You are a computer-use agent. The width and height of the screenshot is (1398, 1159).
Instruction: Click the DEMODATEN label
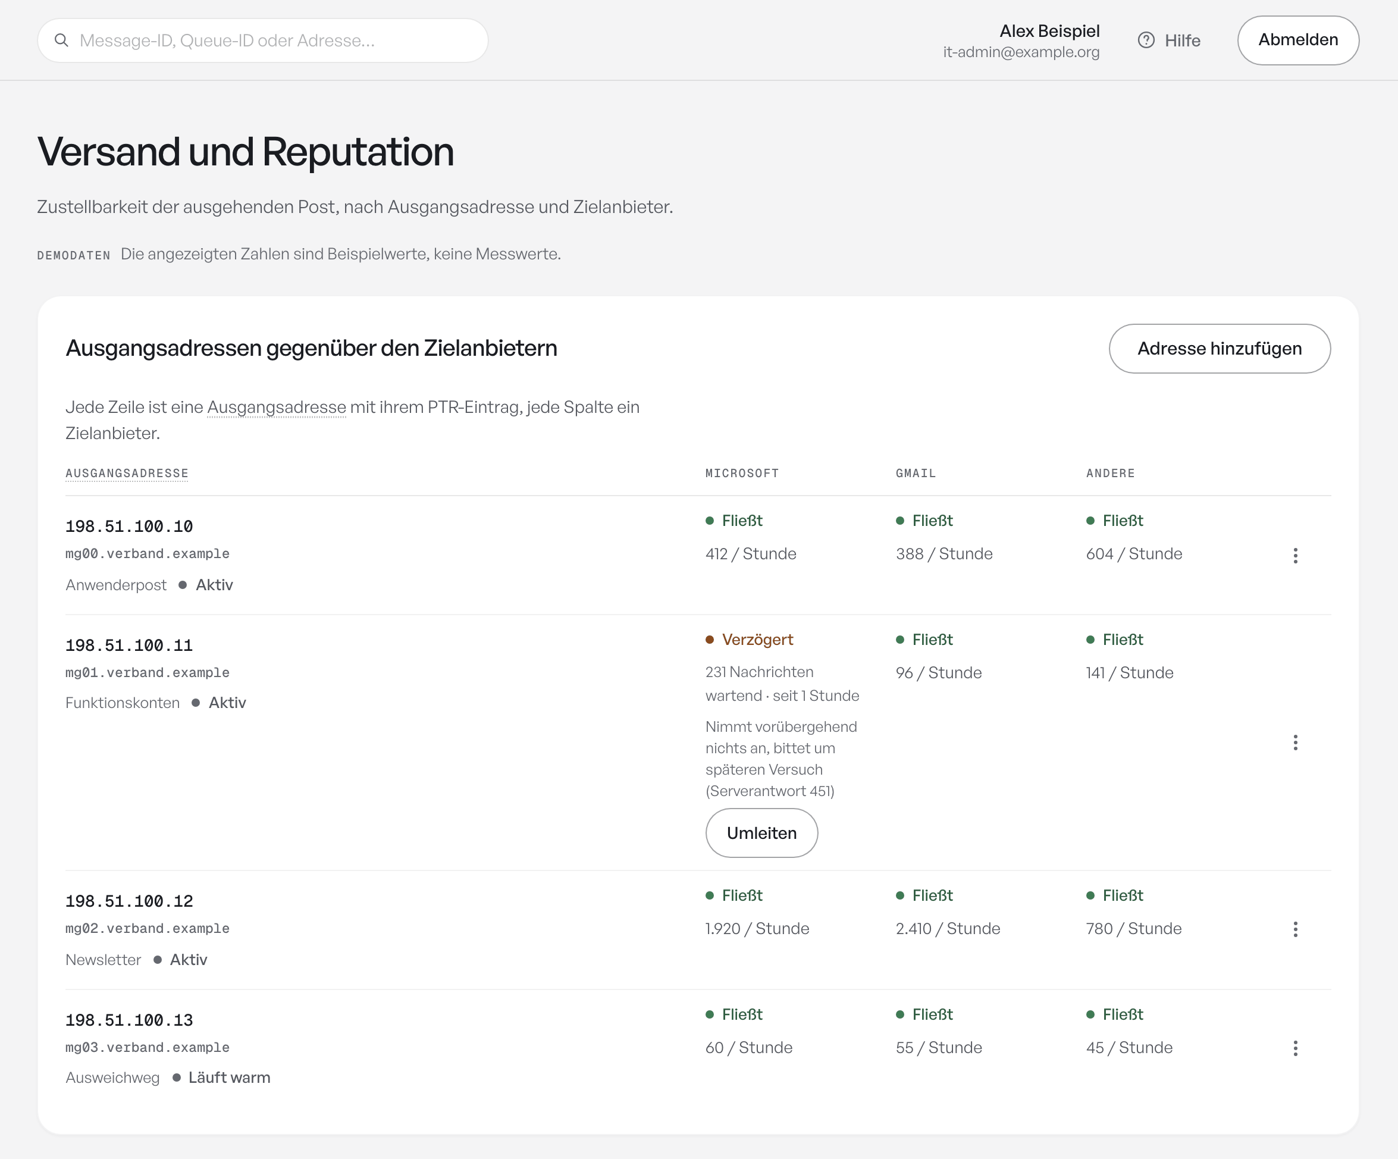pos(73,256)
